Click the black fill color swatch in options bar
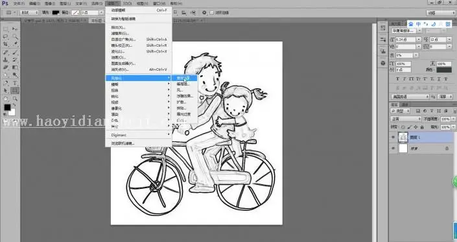This screenshot has width=457, height=242. point(55,12)
